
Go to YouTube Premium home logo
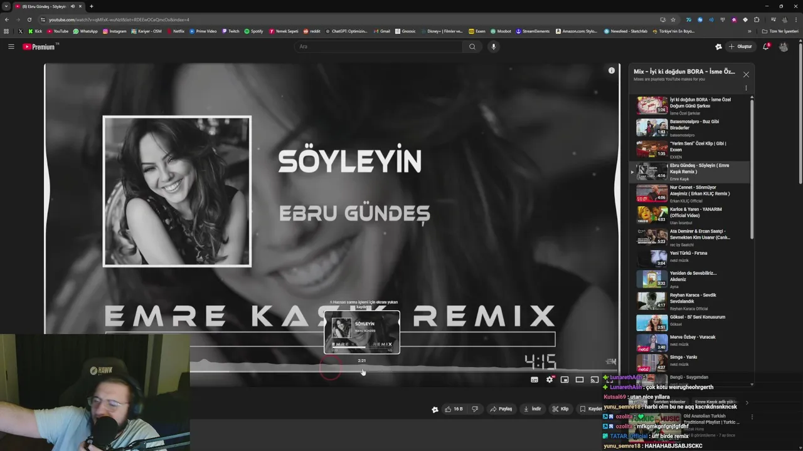coord(40,46)
